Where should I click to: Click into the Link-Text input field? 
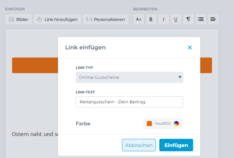click(129, 102)
